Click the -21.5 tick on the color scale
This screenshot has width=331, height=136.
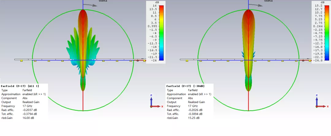pos(152,57)
